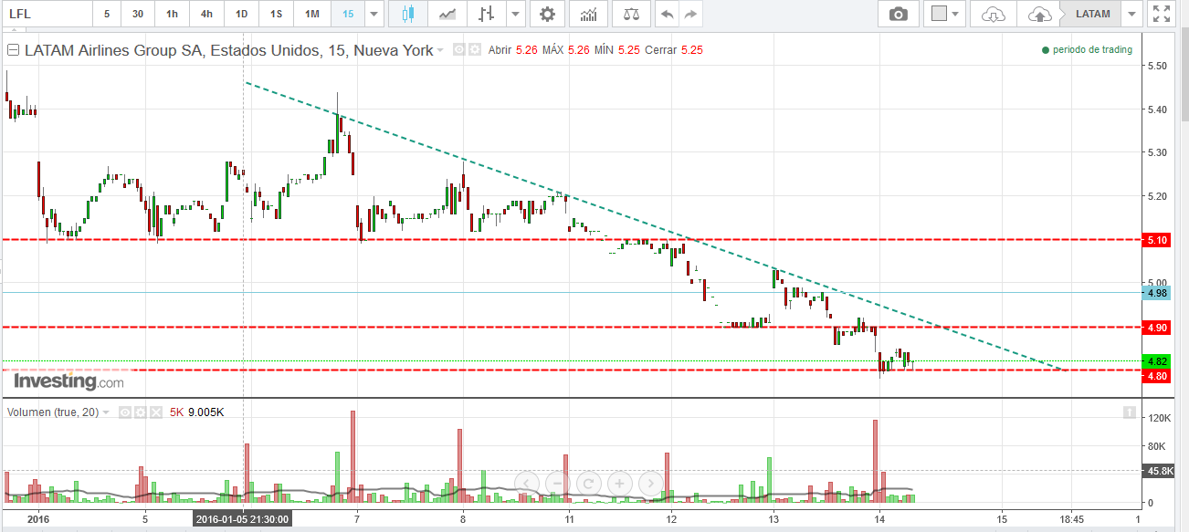Select the 4h interval
Image resolution: width=1189 pixels, height=532 pixels.
206,14
